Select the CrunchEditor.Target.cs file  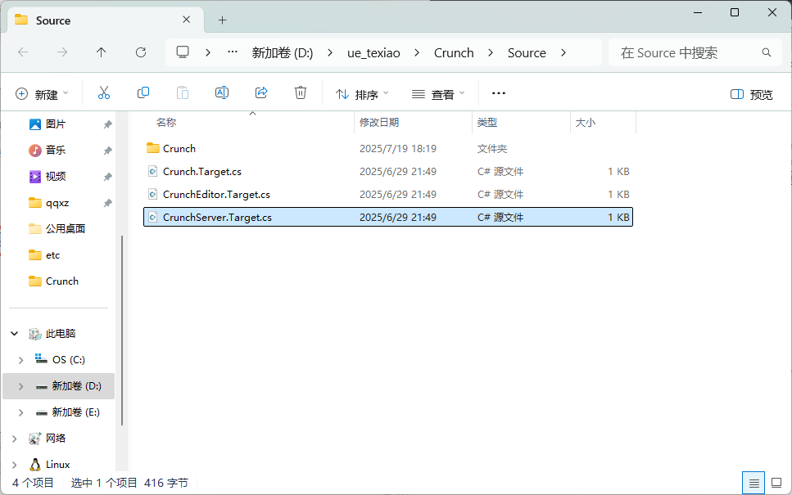[x=216, y=195]
